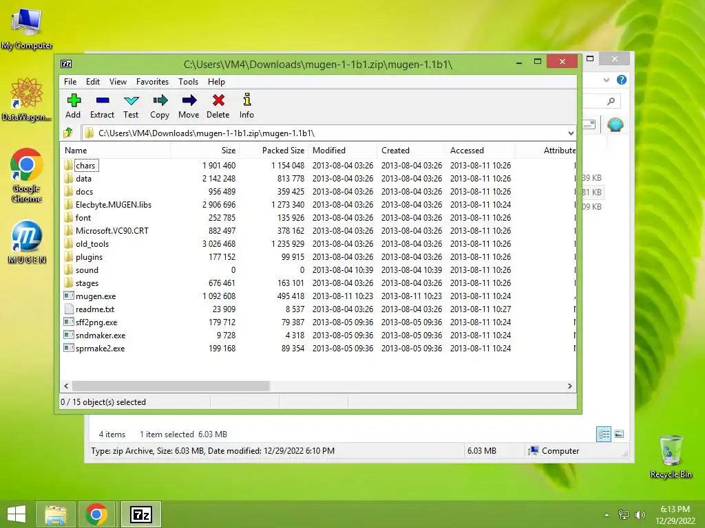Sort by Size column header
This screenshot has width=705, height=528.
coord(205,150)
